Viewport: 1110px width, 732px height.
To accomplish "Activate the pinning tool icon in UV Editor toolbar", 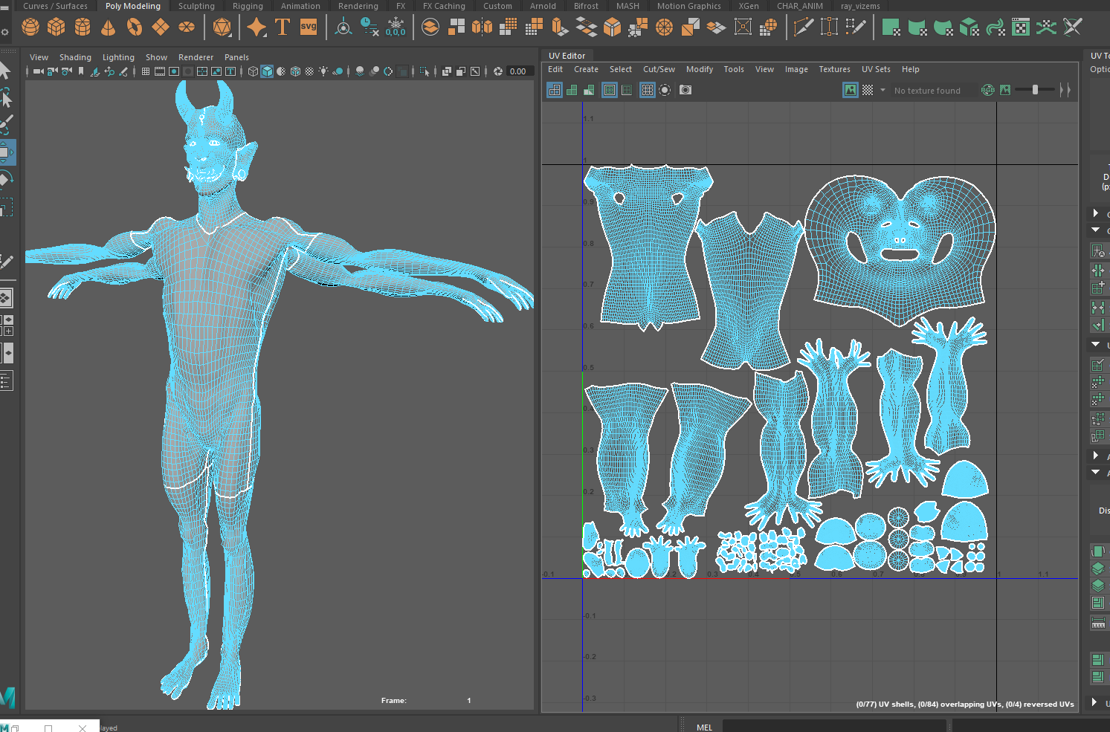I will pos(665,89).
